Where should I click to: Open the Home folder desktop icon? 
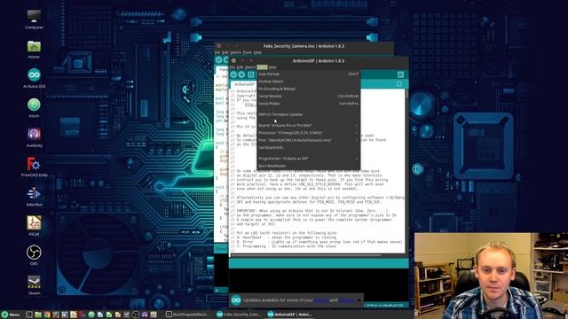pos(34,50)
